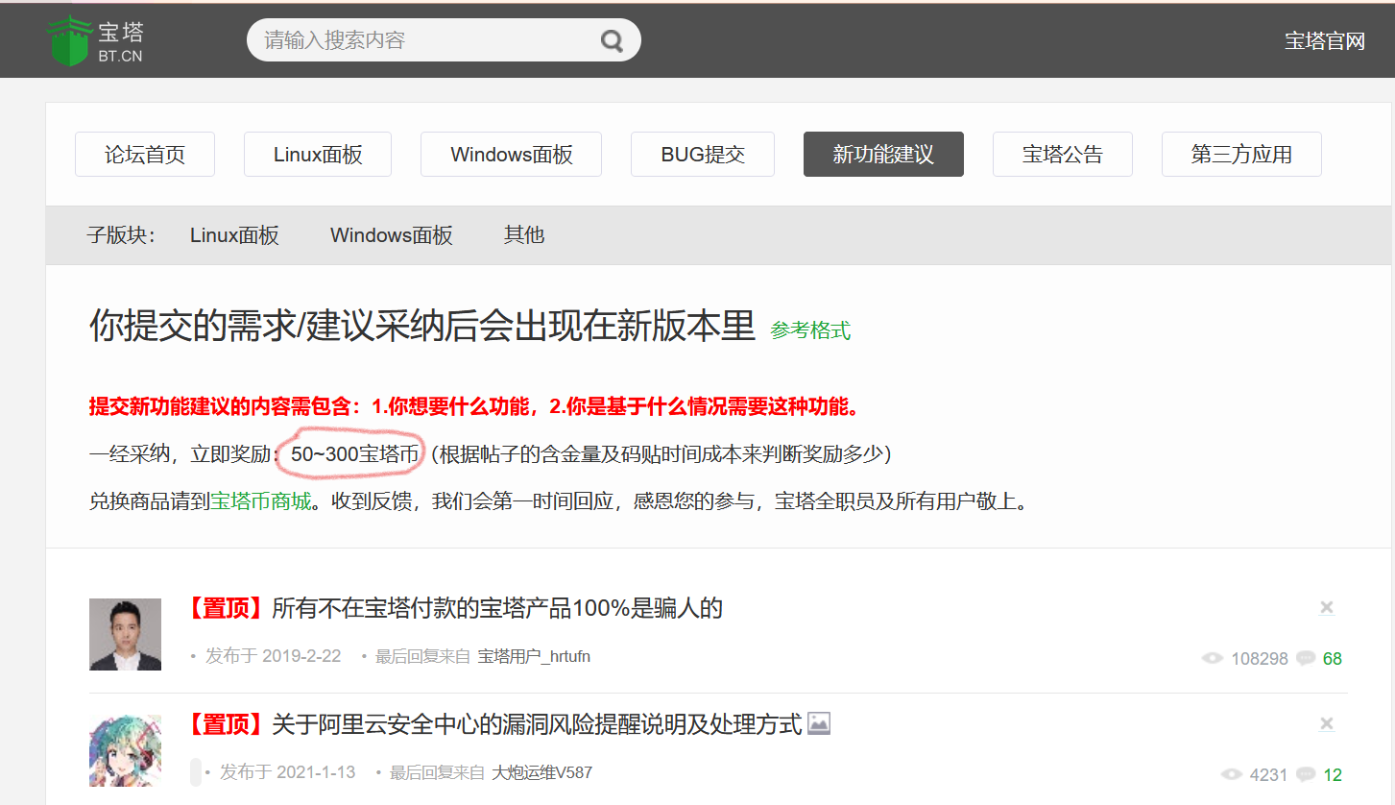Click avatar of the 2019-2-22 post author
This screenshot has height=805, width=1395.
point(126,634)
